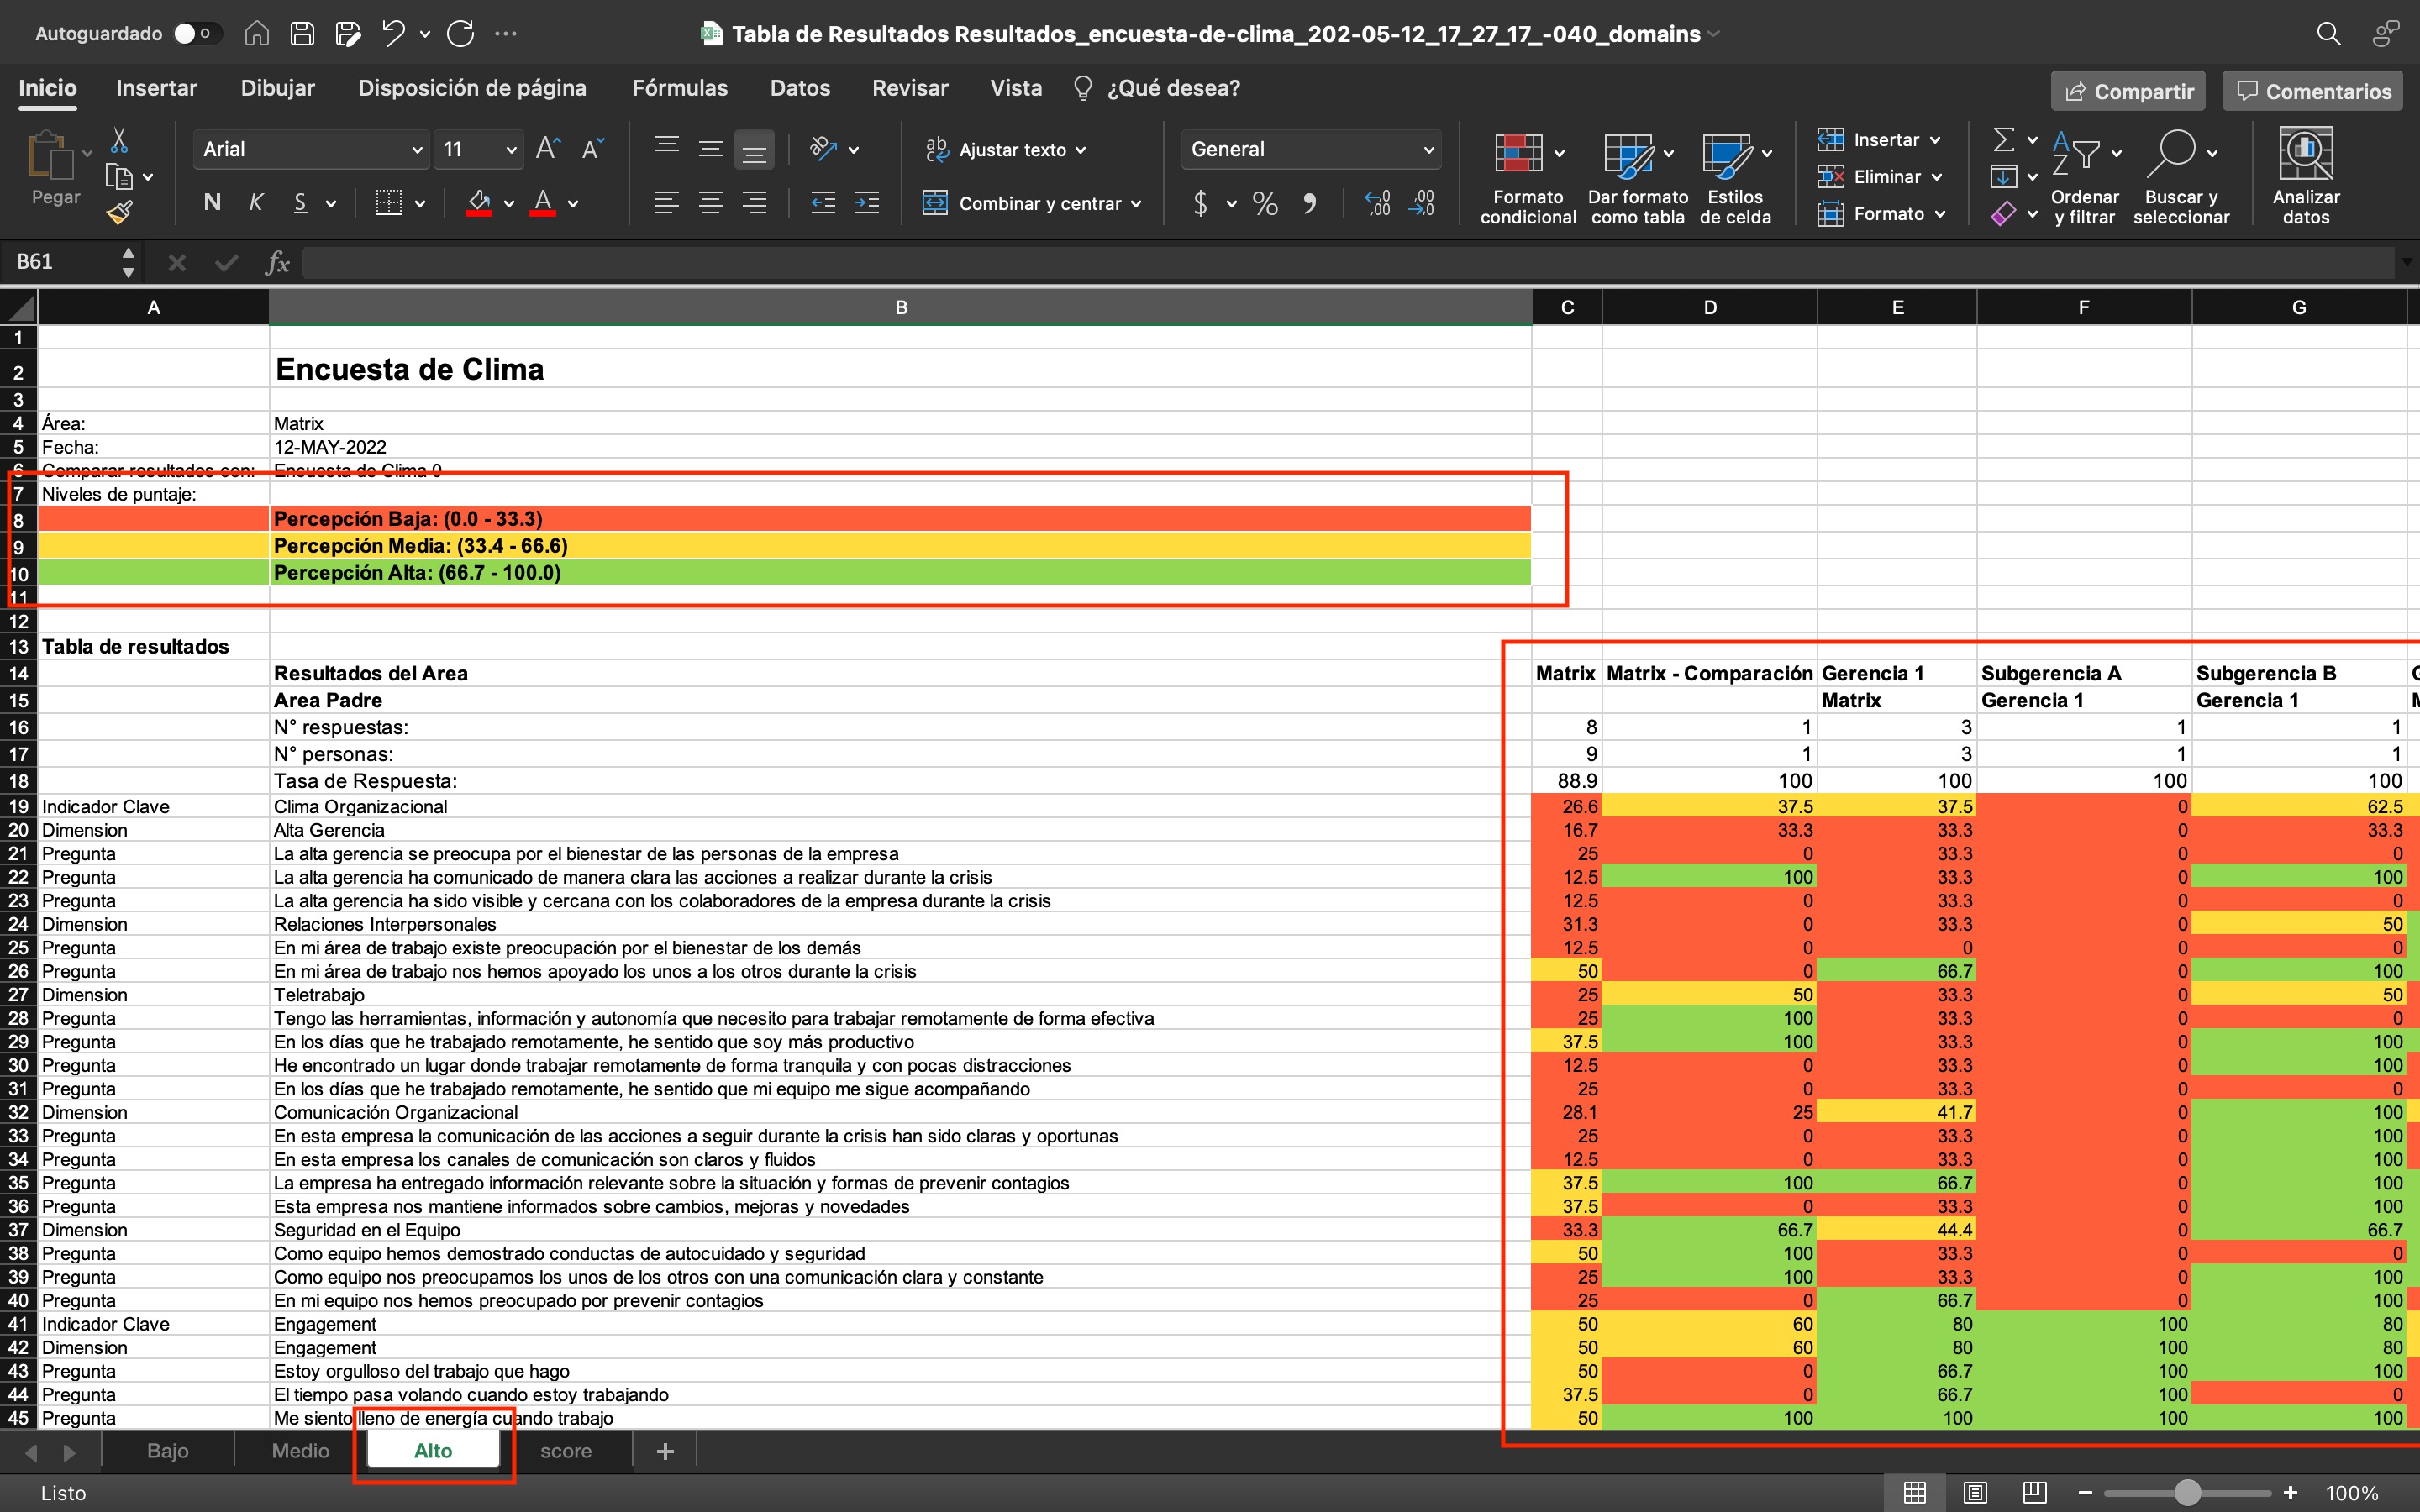Image resolution: width=2420 pixels, height=1512 pixels.
Task: Open Formato condicional
Action: [x=1528, y=179]
